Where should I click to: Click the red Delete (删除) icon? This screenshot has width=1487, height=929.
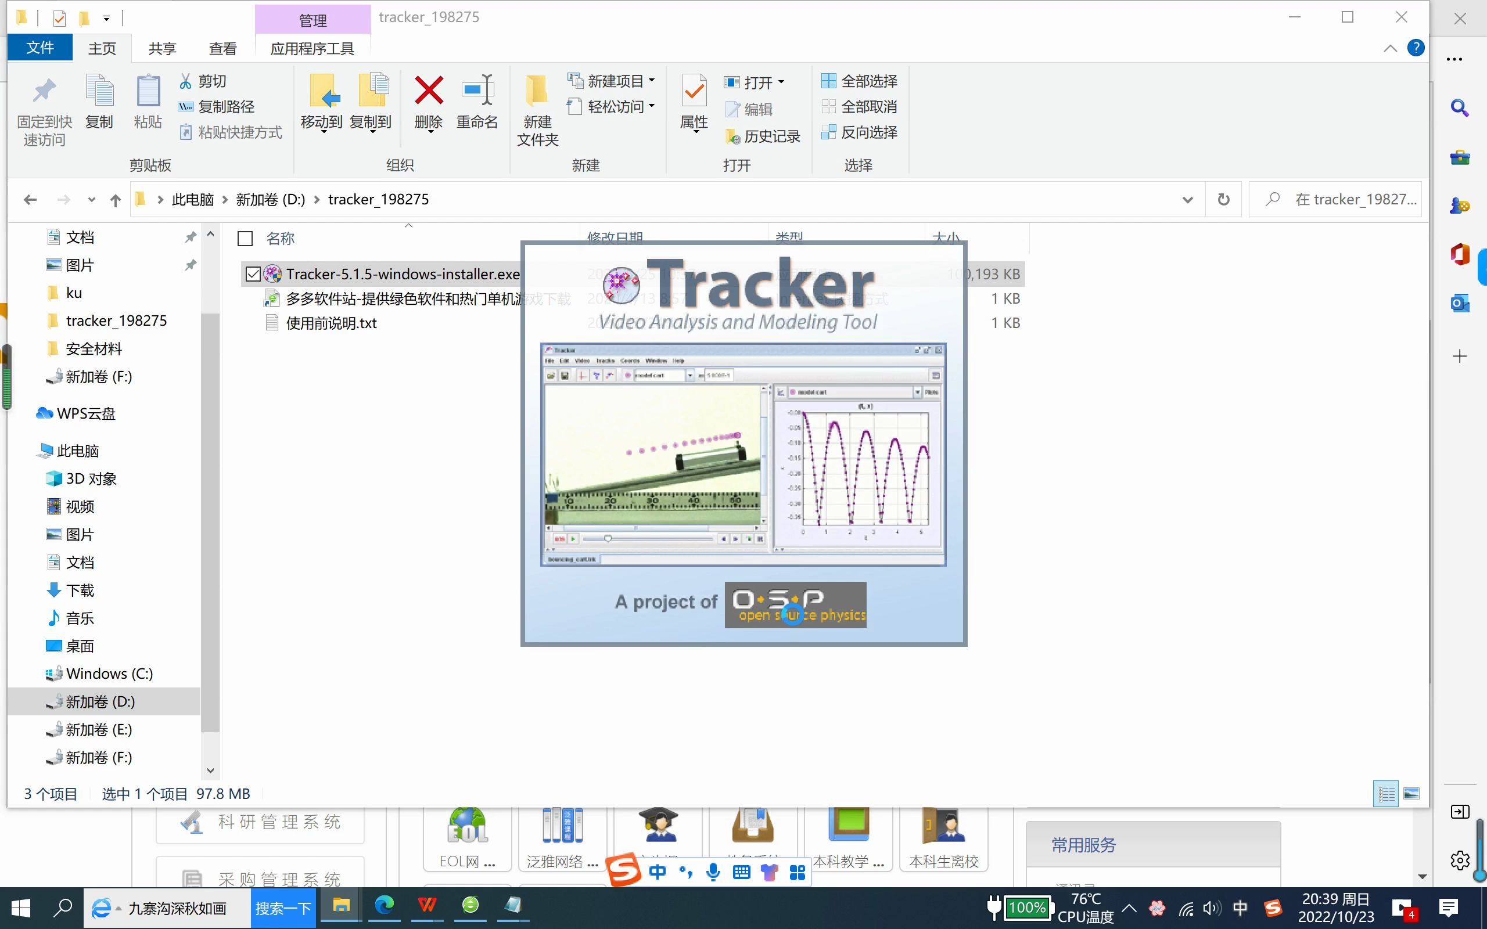click(x=429, y=91)
